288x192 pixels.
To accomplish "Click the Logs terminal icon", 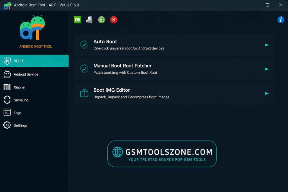I will click(7, 112).
